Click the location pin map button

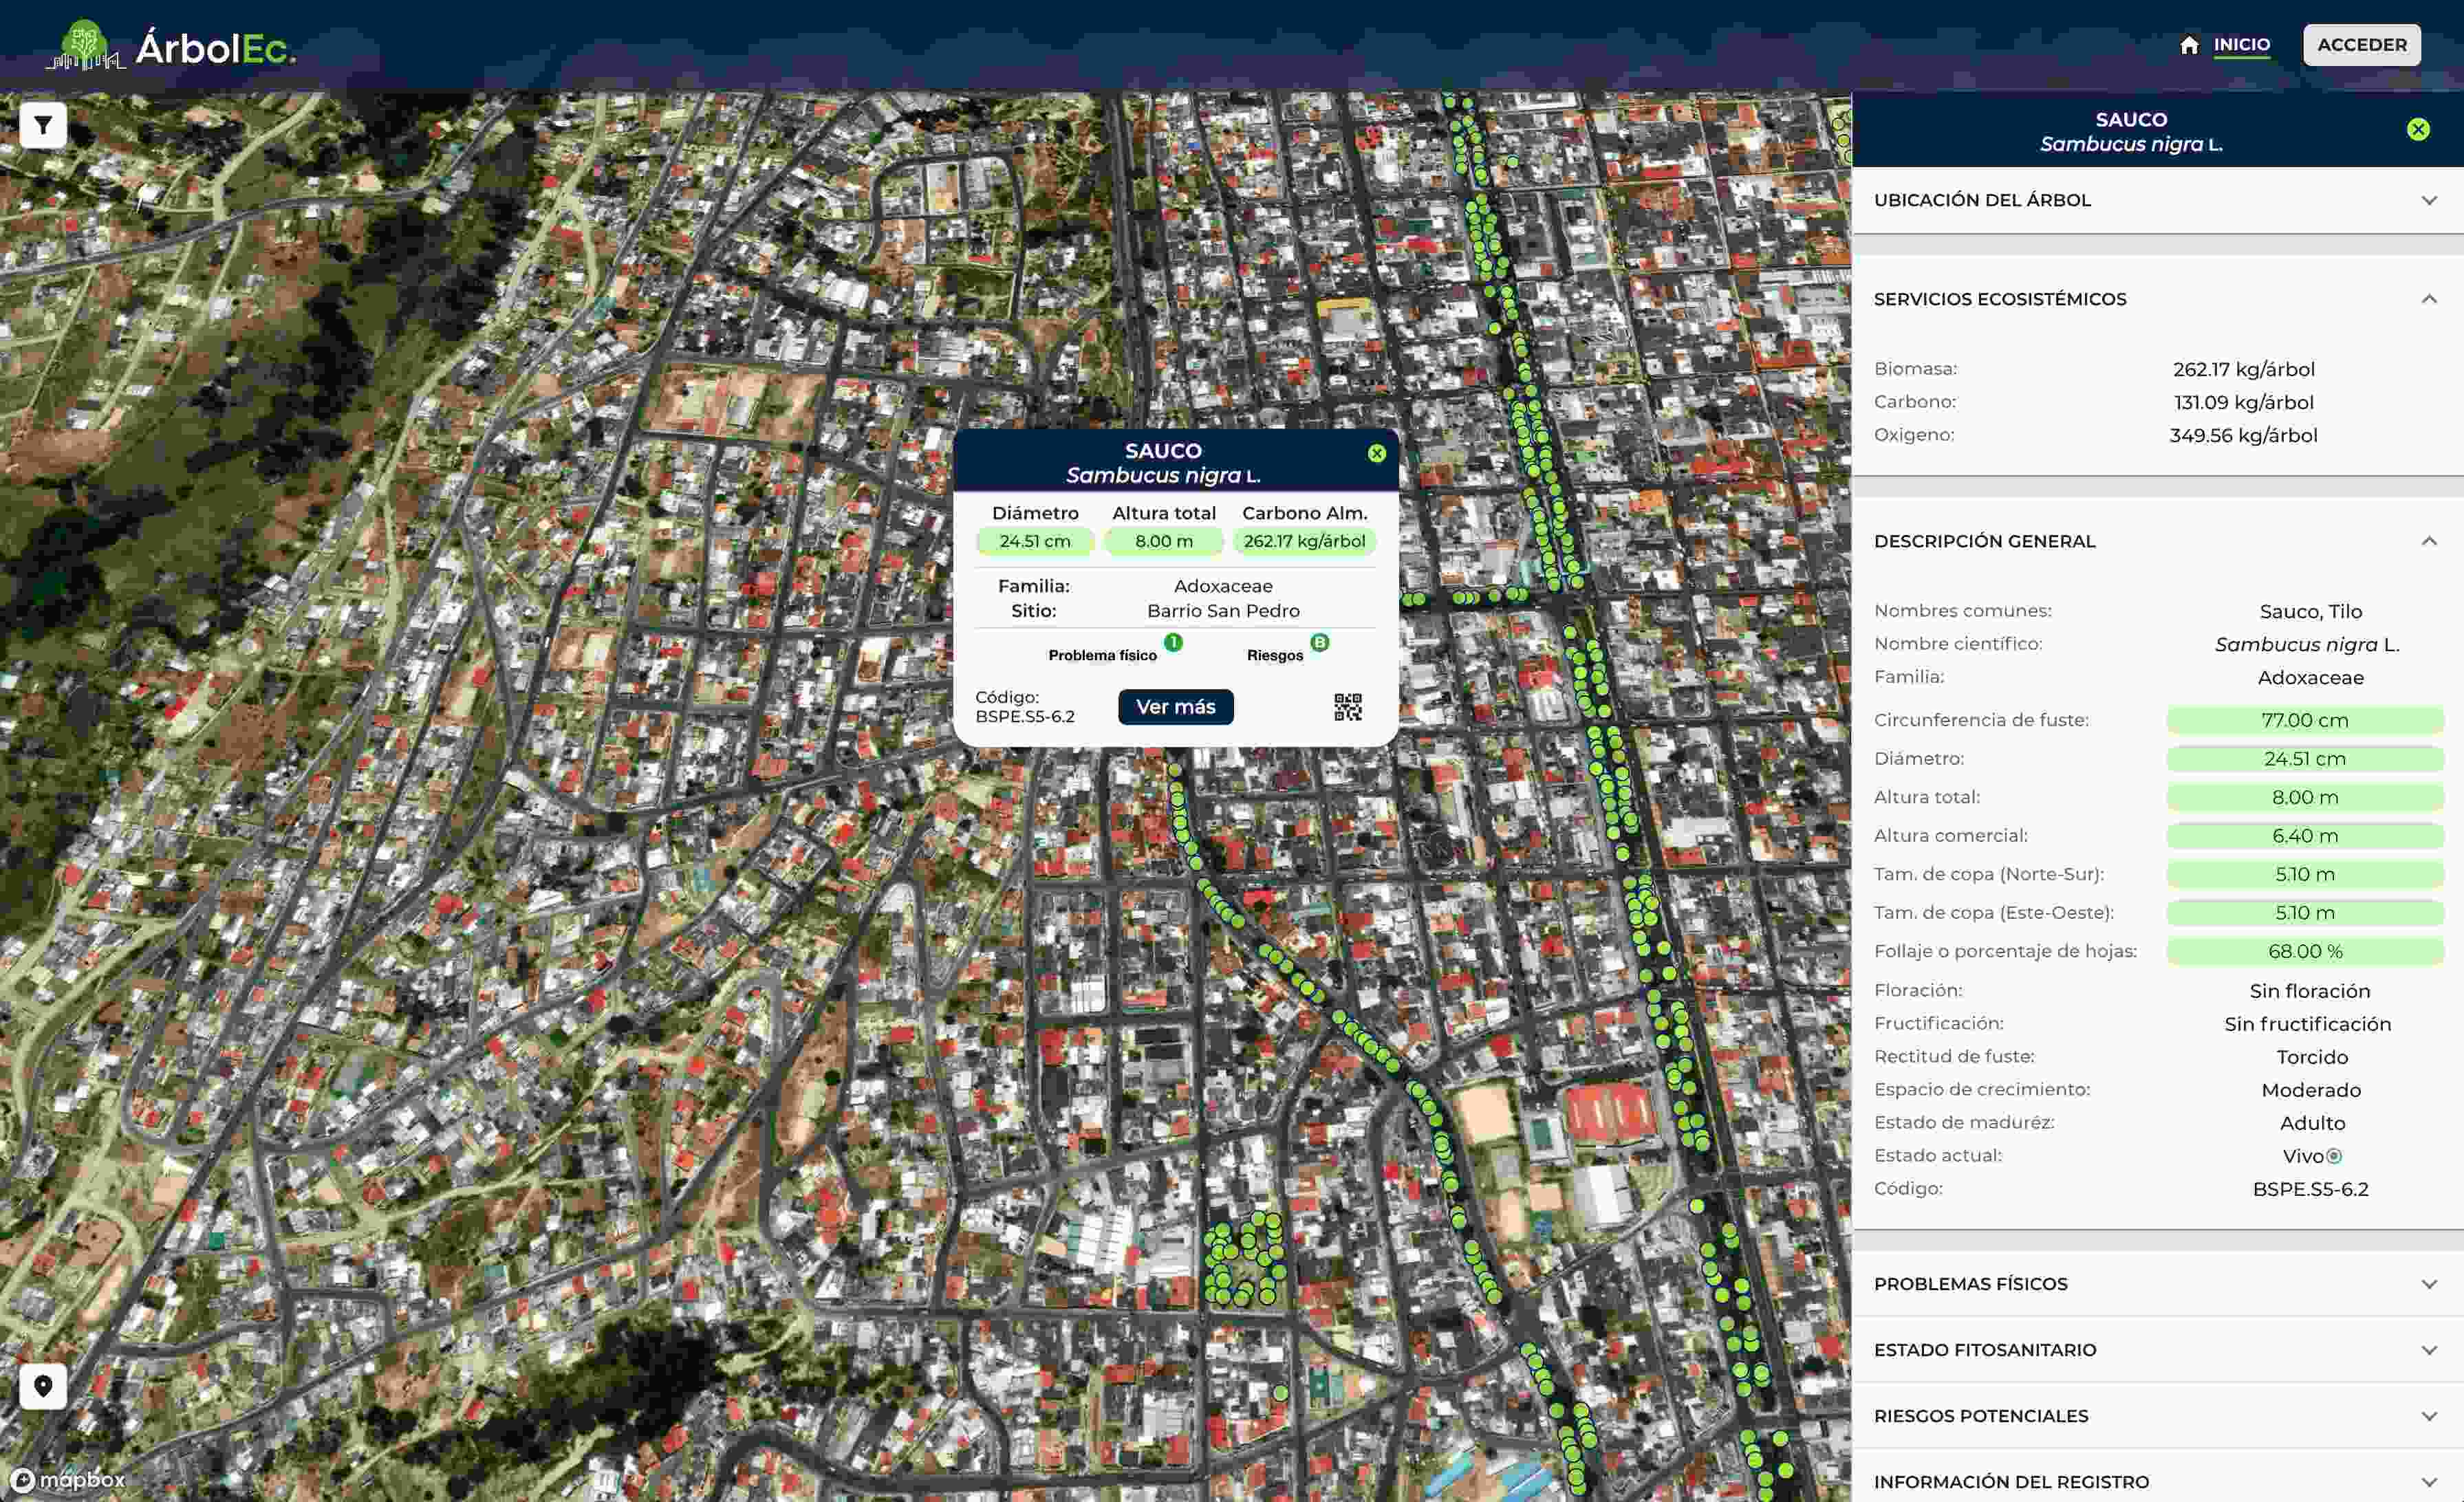pyautogui.click(x=43, y=1386)
